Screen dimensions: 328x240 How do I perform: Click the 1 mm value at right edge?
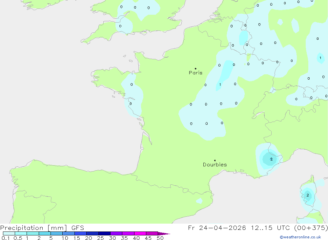click(x=320, y=58)
